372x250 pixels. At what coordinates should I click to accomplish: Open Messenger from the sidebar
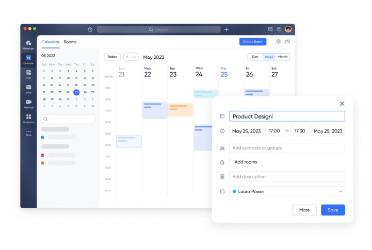click(28, 44)
